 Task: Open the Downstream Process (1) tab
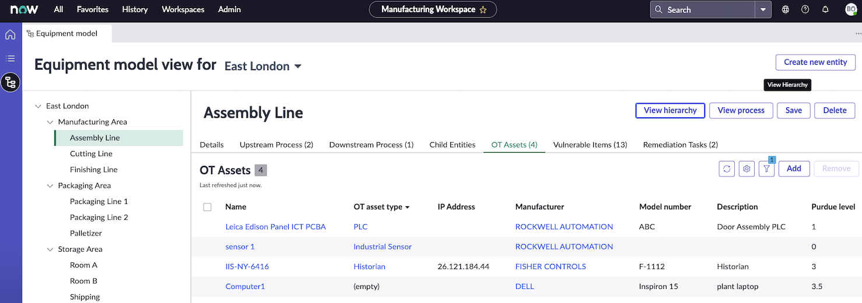[x=372, y=145]
